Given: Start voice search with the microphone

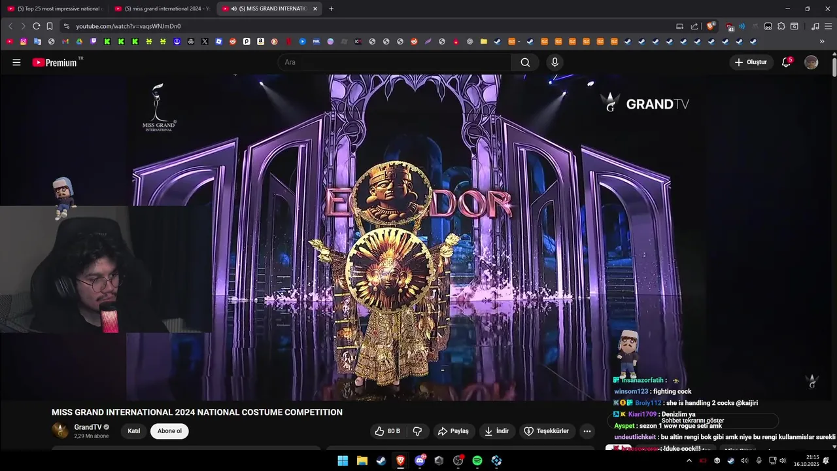Looking at the screenshot, I should 555,63.
